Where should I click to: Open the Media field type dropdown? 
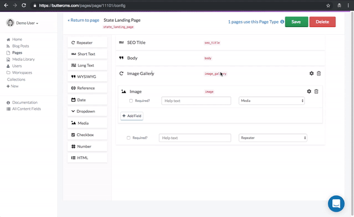tap(271, 101)
